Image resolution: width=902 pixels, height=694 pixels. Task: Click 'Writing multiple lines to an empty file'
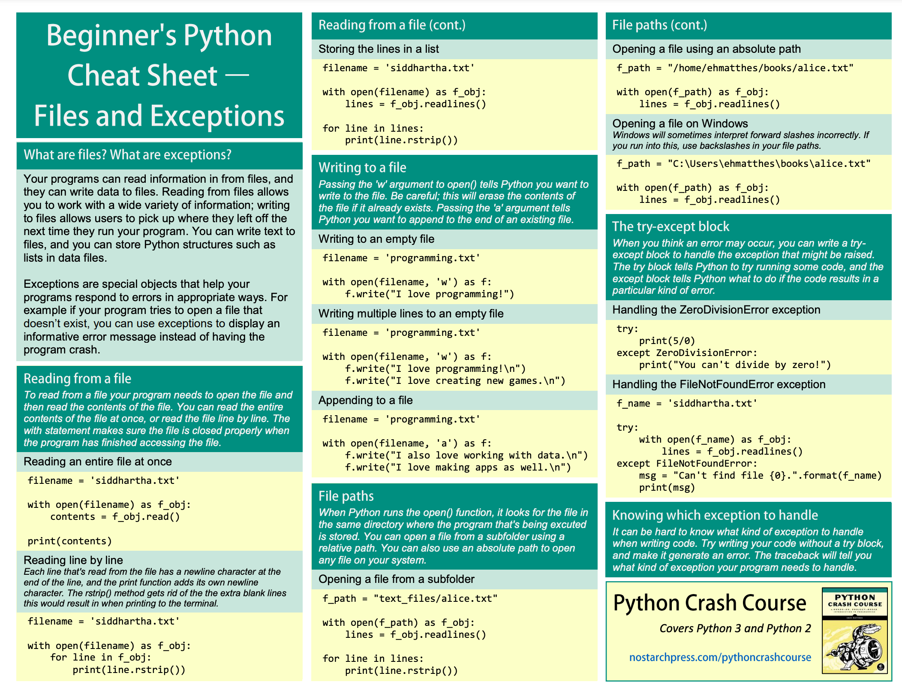(411, 314)
